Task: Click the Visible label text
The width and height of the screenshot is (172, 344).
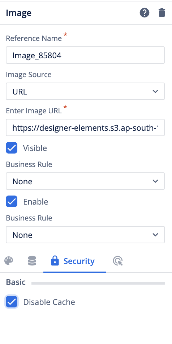Action: click(35, 148)
